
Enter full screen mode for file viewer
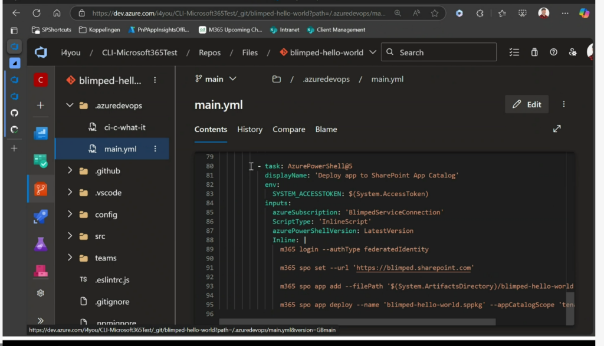(557, 129)
